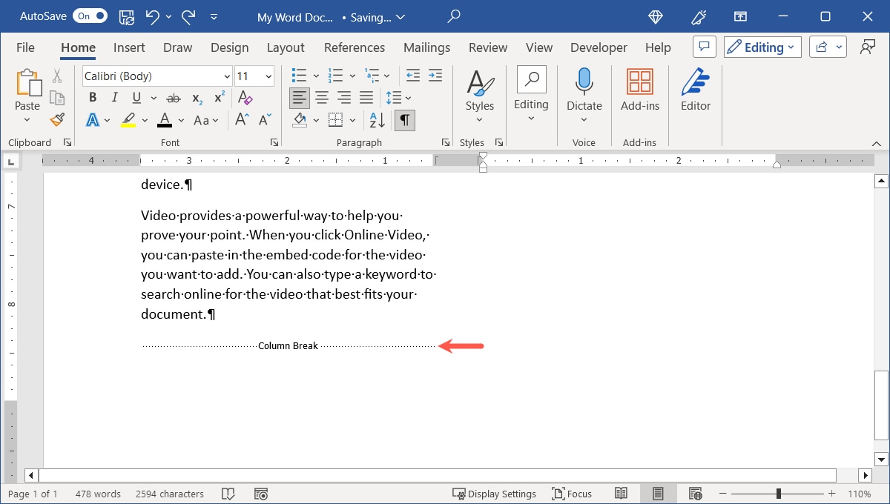
Task: Select the Format Painter tool
Action: pyautogui.click(x=57, y=119)
